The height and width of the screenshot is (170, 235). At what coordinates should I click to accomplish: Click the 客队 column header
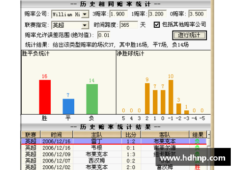point(165,134)
